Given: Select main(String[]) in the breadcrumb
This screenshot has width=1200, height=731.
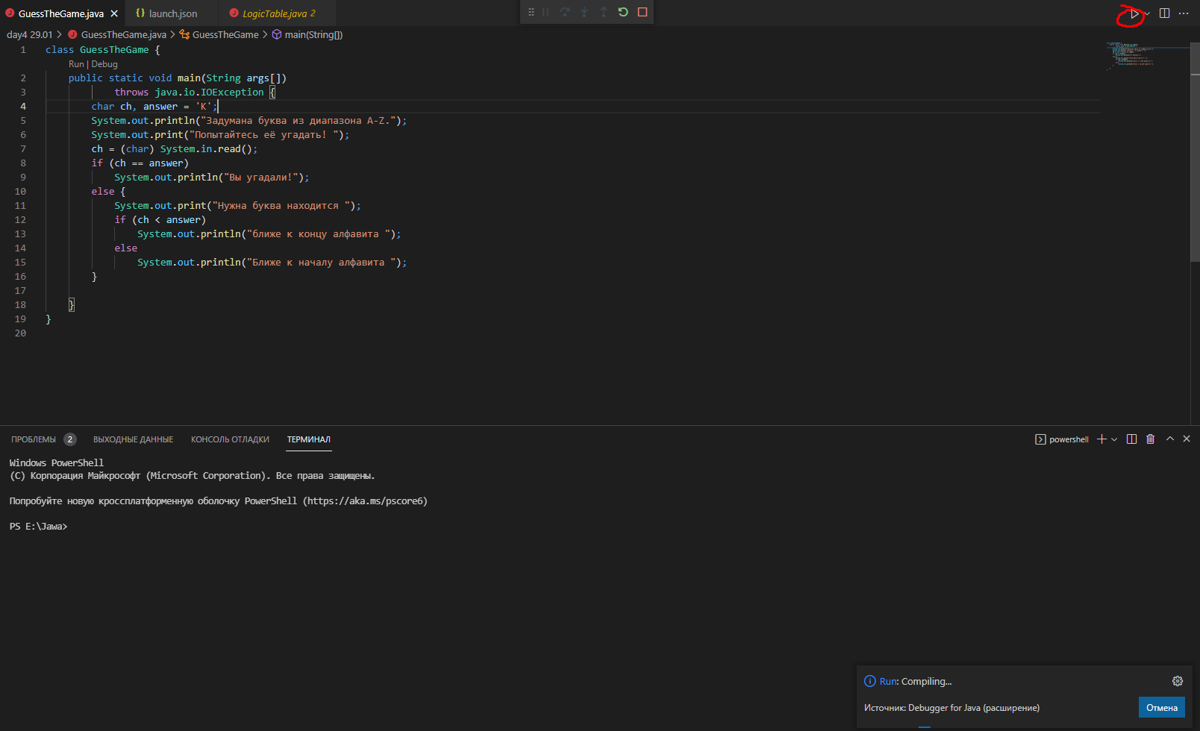Looking at the screenshot, I should [x=313, y=34].
